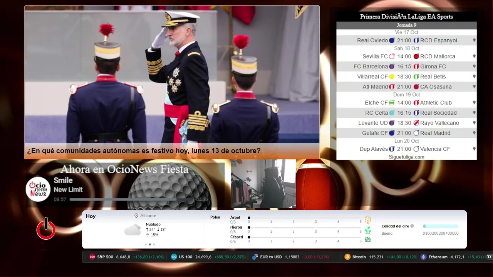Click the Dom 19 Oct date row

click(x=406, y=95)
